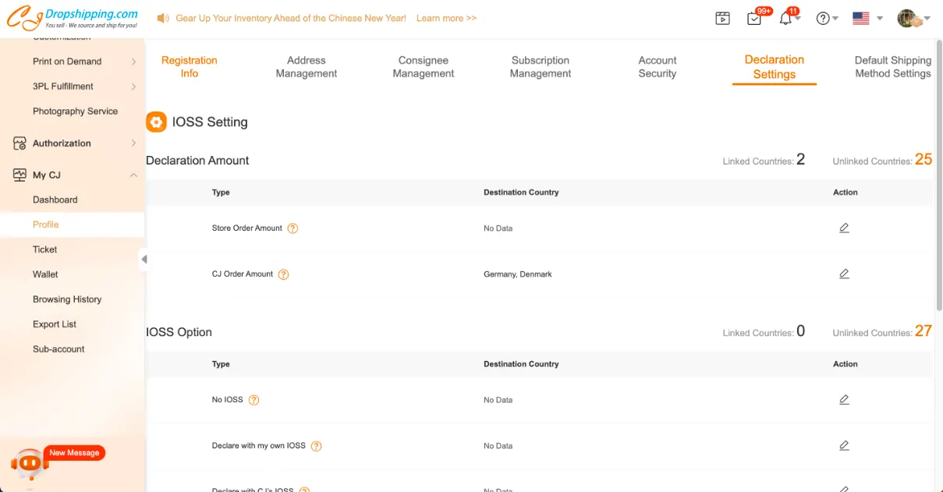Click help icon beside No IOSS

pyautogui.click(x=253, y=400)
